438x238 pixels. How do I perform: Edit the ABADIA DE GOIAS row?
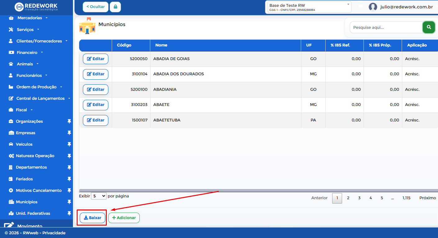coord(96,59)
